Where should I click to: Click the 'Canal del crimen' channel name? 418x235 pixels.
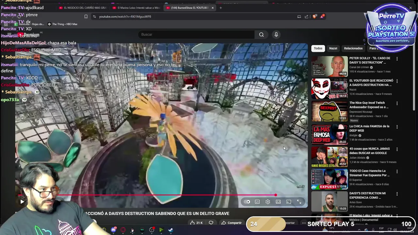click(x=359, y=67)
